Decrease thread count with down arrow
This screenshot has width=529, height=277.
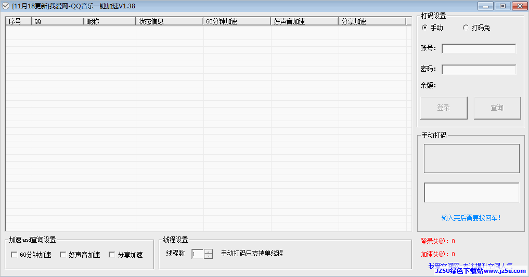coord(209,256)
